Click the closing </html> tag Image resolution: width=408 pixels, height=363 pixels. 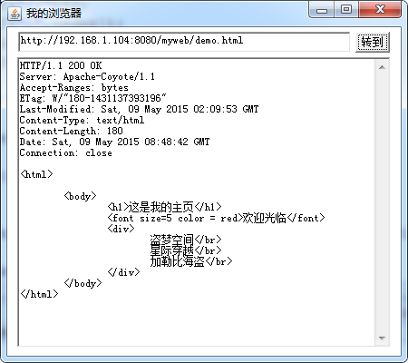point(39,294)
